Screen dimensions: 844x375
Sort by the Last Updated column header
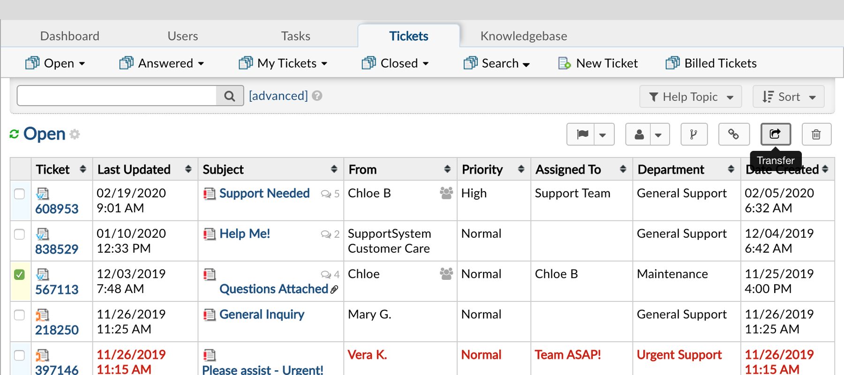tap(145, 169)
